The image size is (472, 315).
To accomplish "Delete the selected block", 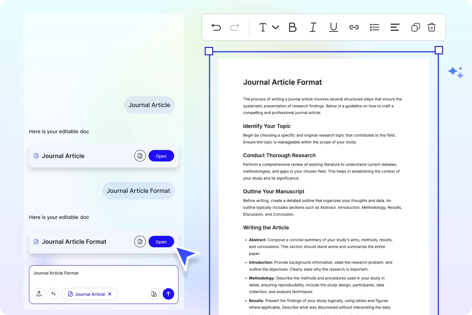I will (x=431, y=27).
